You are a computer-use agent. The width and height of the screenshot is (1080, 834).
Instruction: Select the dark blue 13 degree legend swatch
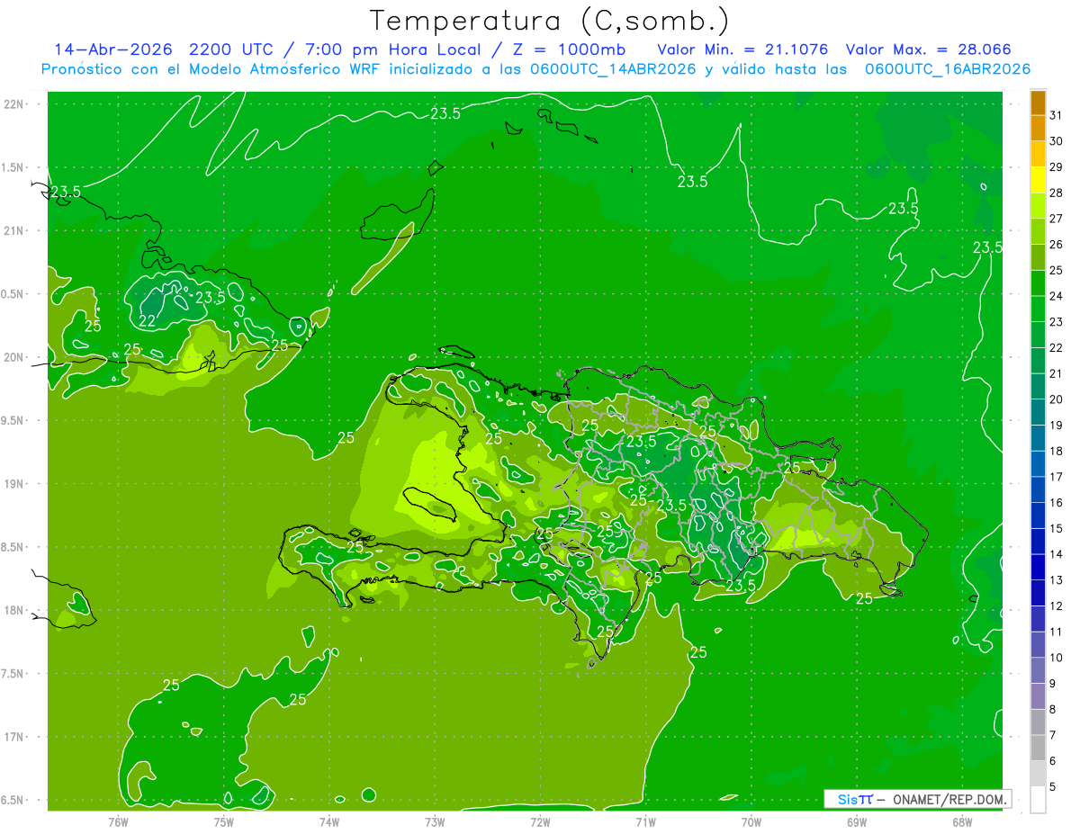pos(1038,568)
